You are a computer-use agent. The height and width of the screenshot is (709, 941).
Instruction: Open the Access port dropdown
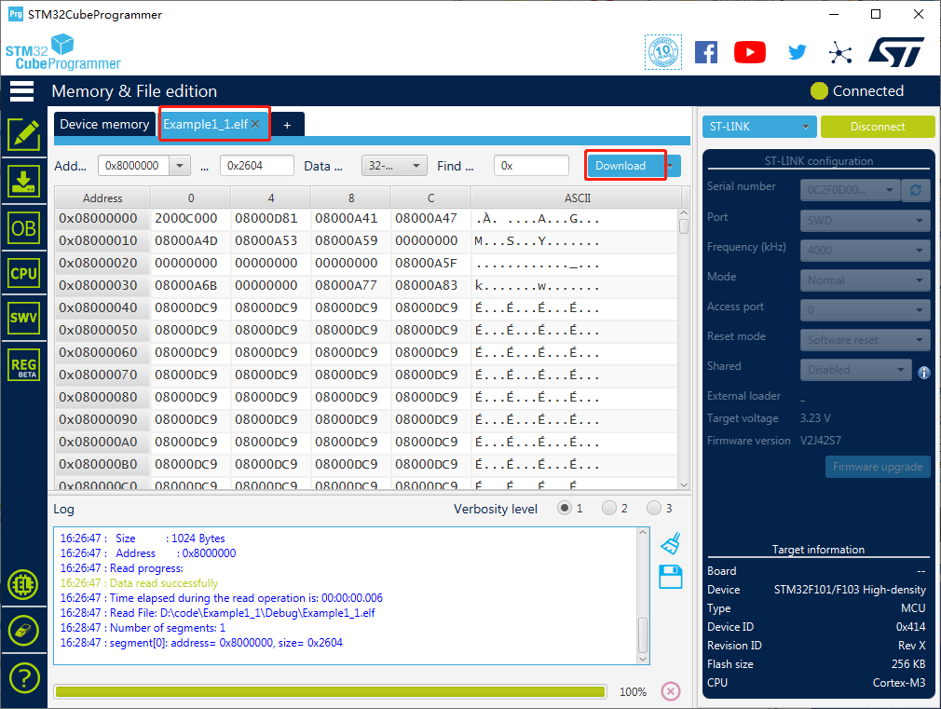(x=865, y=309)
